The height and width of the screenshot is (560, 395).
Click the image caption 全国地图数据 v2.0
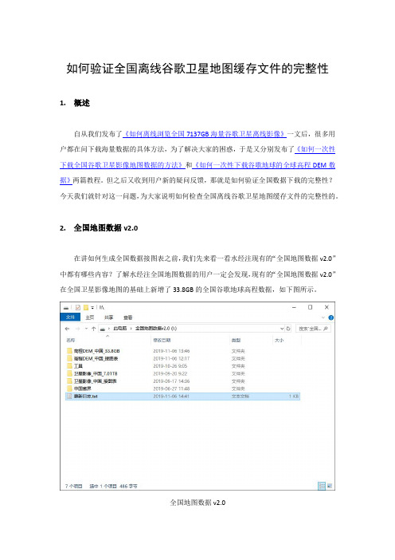pos(197,503)
